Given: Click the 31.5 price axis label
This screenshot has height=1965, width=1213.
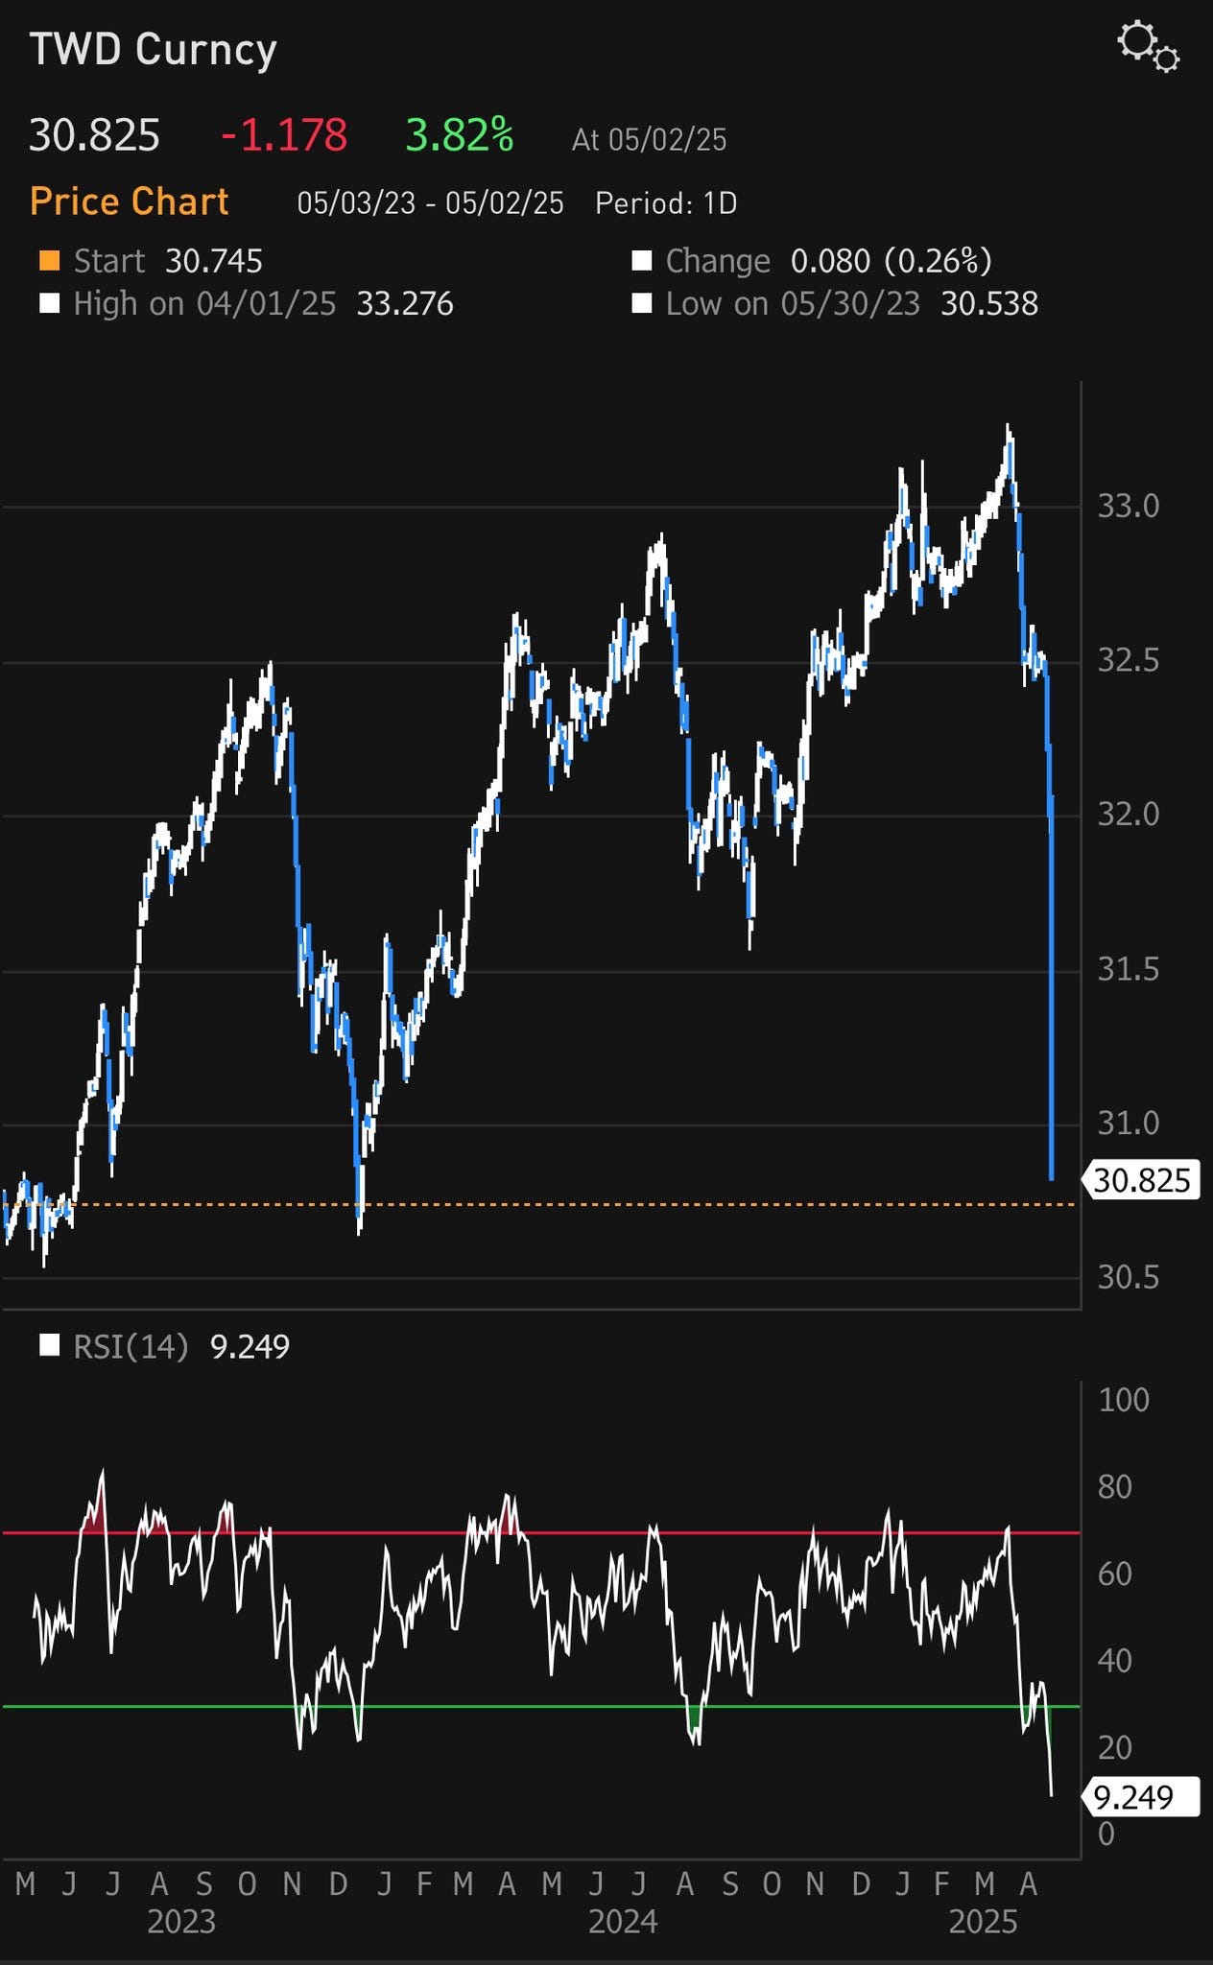Looking at the screenshot, I should (1129, 970).
